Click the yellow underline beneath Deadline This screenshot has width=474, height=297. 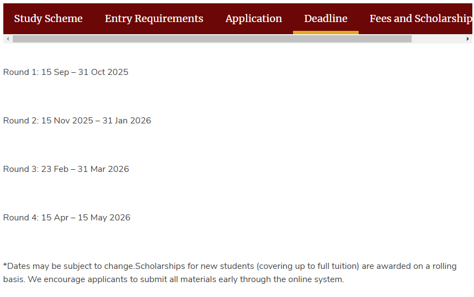326,33
